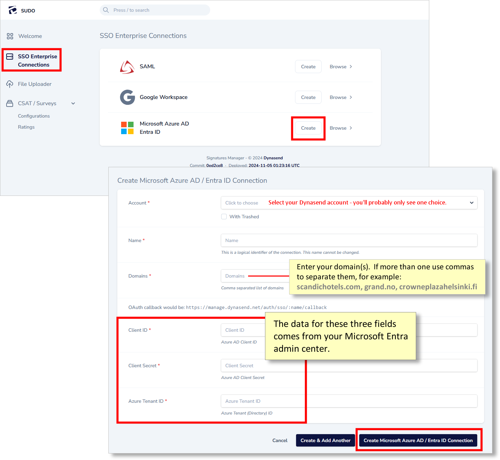Open File Uploader menu item
500x460 pixels.
[35, 84]
